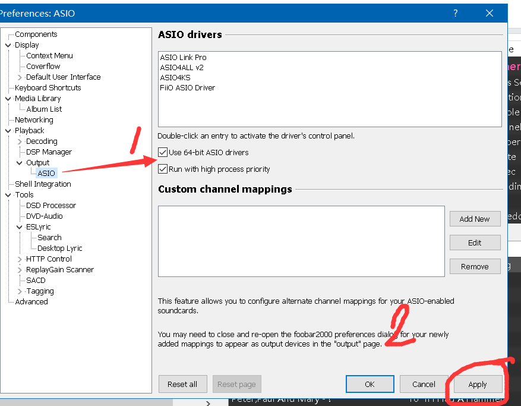Expand the ReplayGain Scanner node
Screen dimensions: 521x406
point(20,270)
